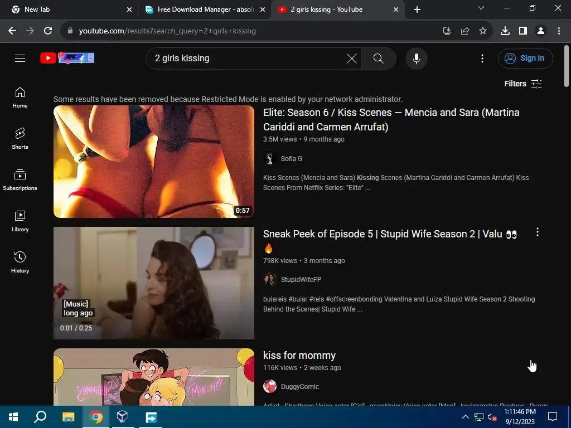Sign in to YouTube
This screenshot has height=428, width=571.
525,58
